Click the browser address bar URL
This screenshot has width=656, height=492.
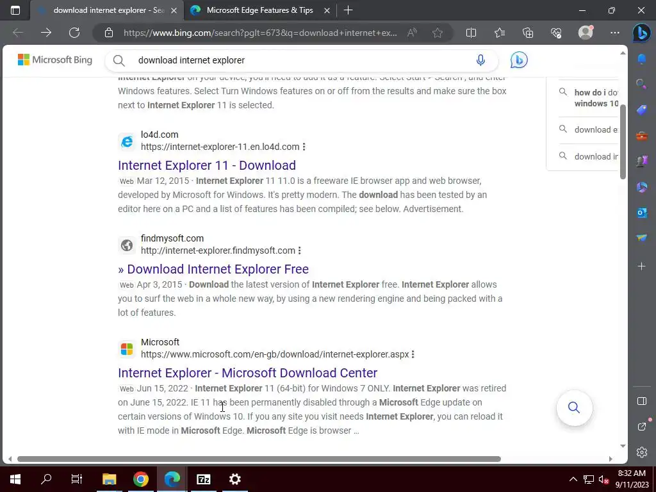point(260,33)
